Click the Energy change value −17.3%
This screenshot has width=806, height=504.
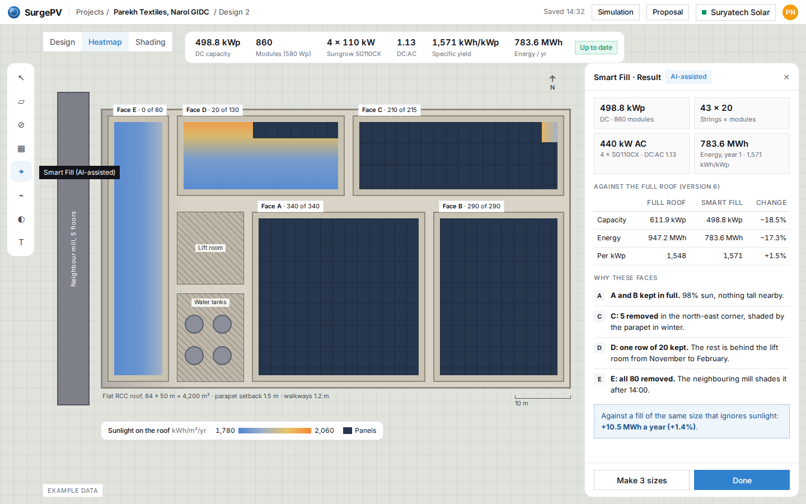click(773, 238)
